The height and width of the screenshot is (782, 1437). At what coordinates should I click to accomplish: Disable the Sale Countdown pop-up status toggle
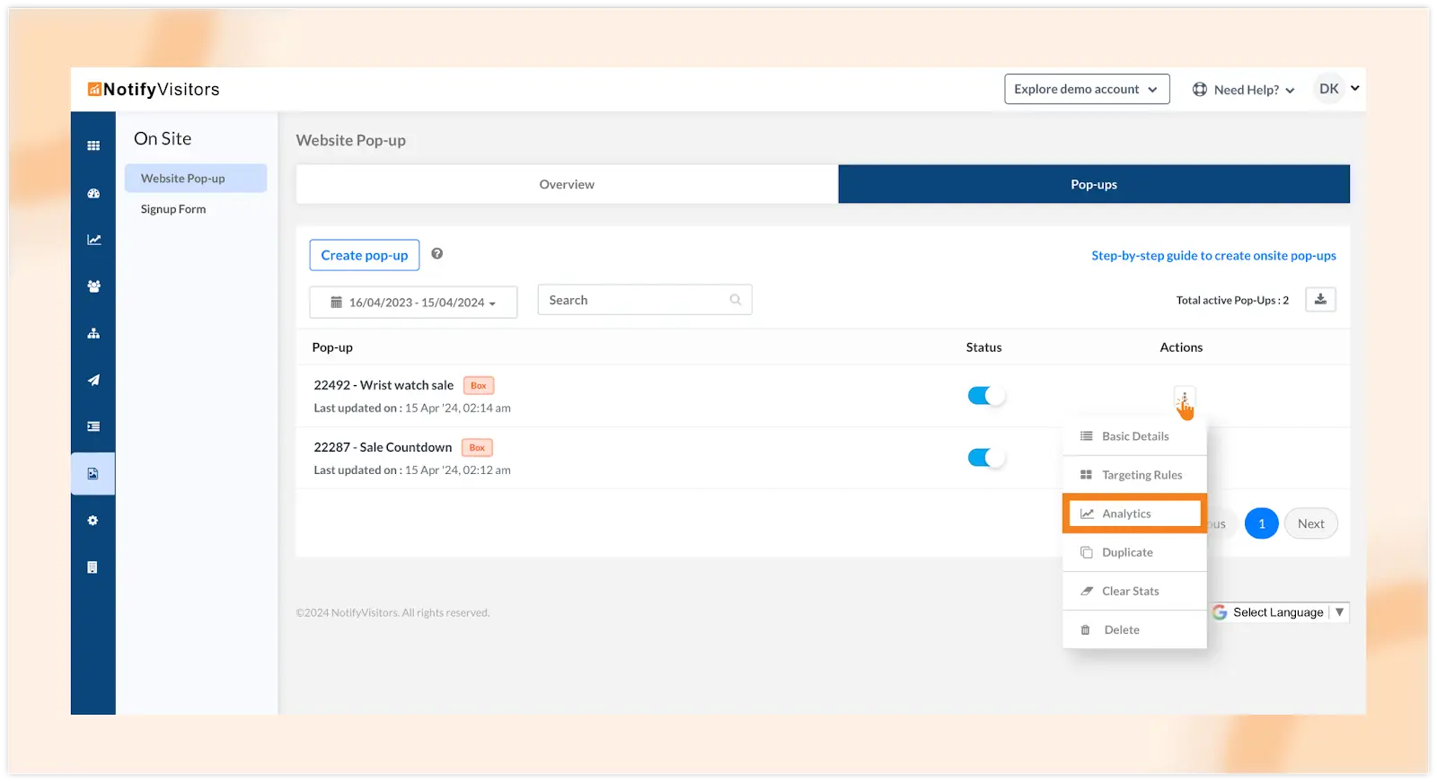click(985, 458)
